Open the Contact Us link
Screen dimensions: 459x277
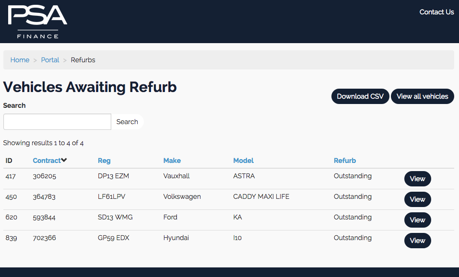click(x=436, y=12)
